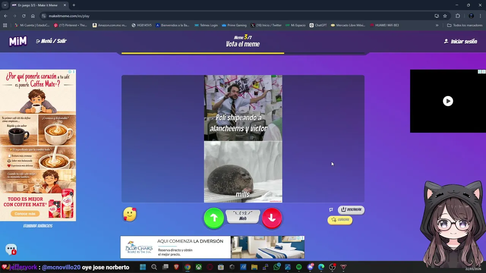This screenshot has width=486, height=273.
Task: Click the address bar URL
Action: (x=69, y=16)
